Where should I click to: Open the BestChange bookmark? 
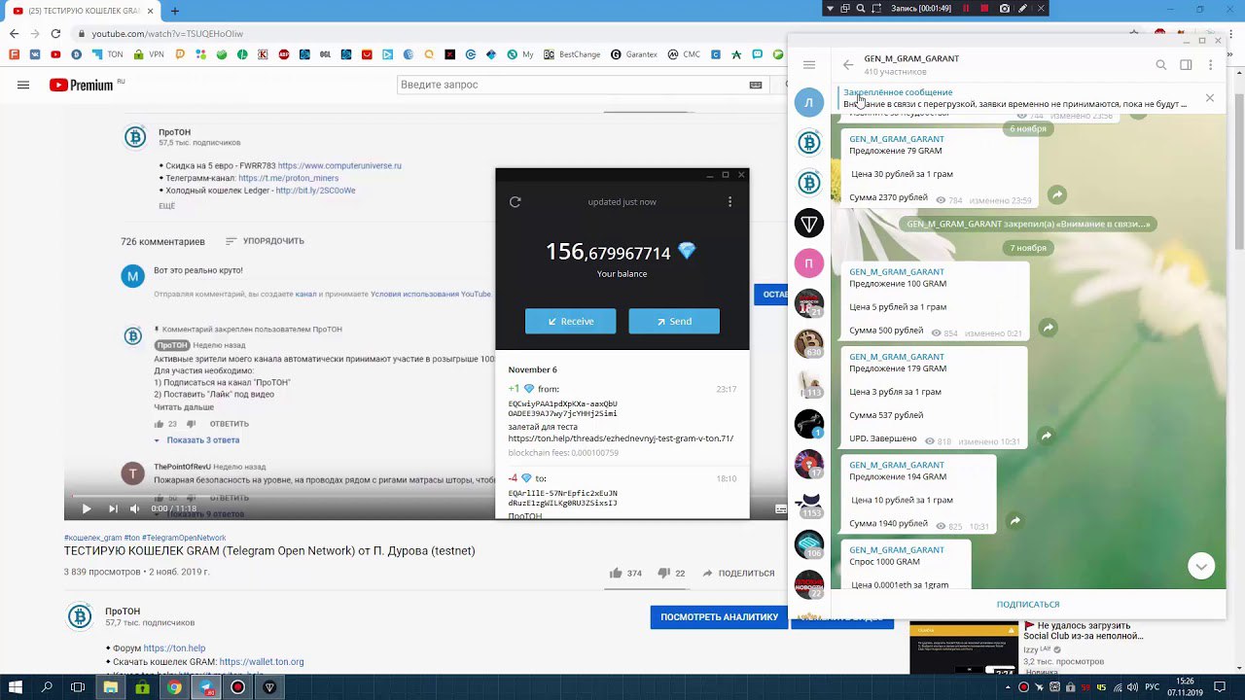pos(572,54)
